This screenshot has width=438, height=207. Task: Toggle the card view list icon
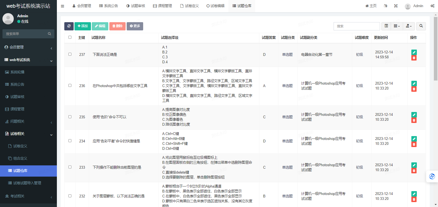[386, 26]
